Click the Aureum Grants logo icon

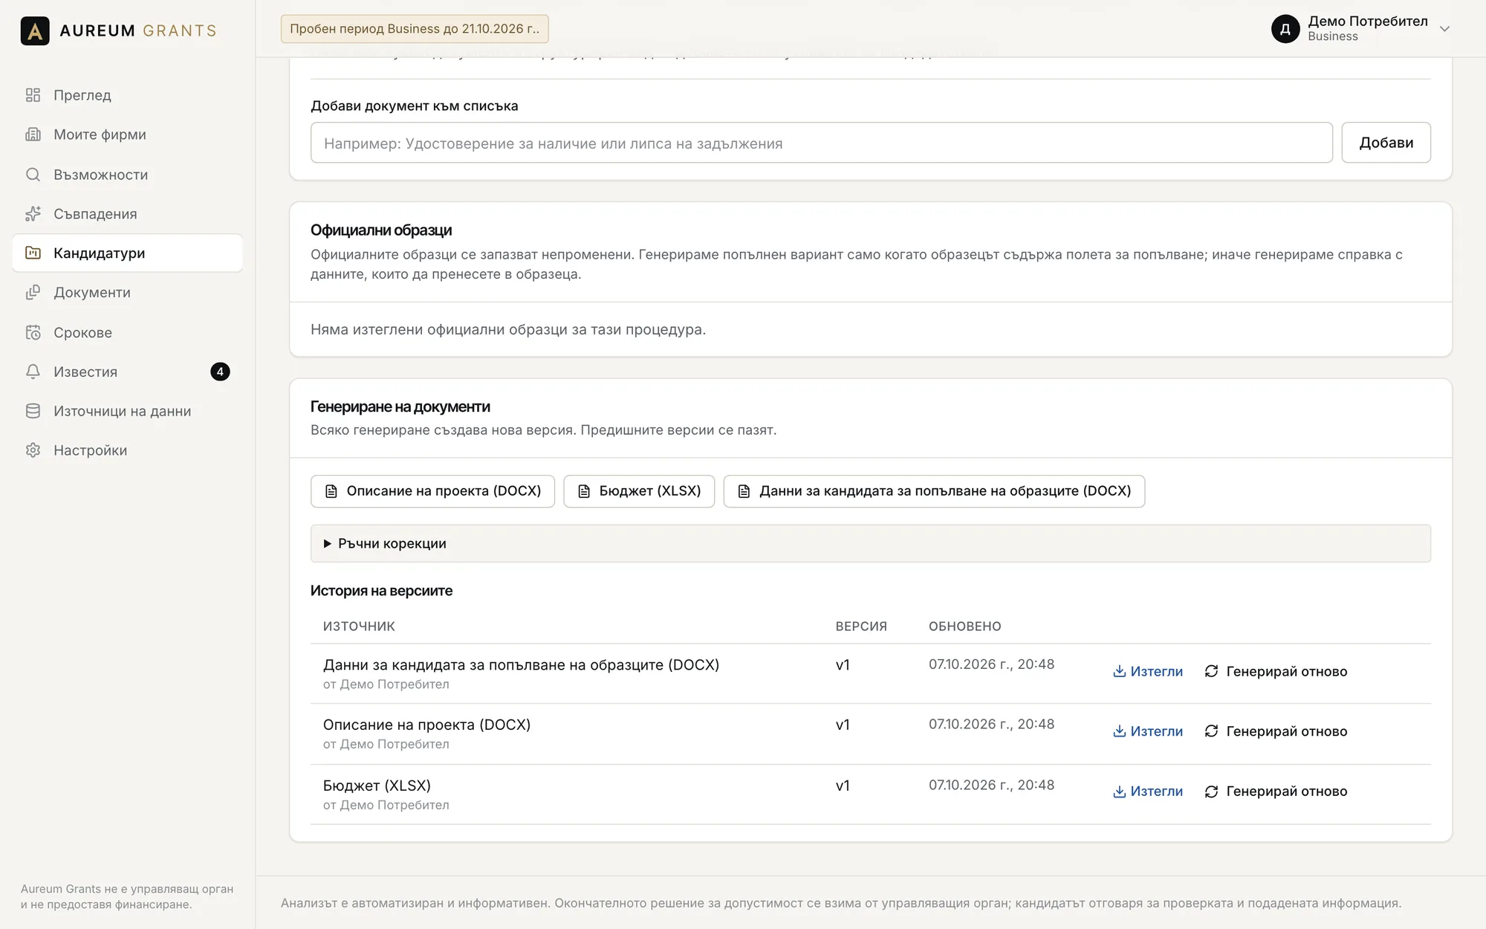[x=35, y=30]
